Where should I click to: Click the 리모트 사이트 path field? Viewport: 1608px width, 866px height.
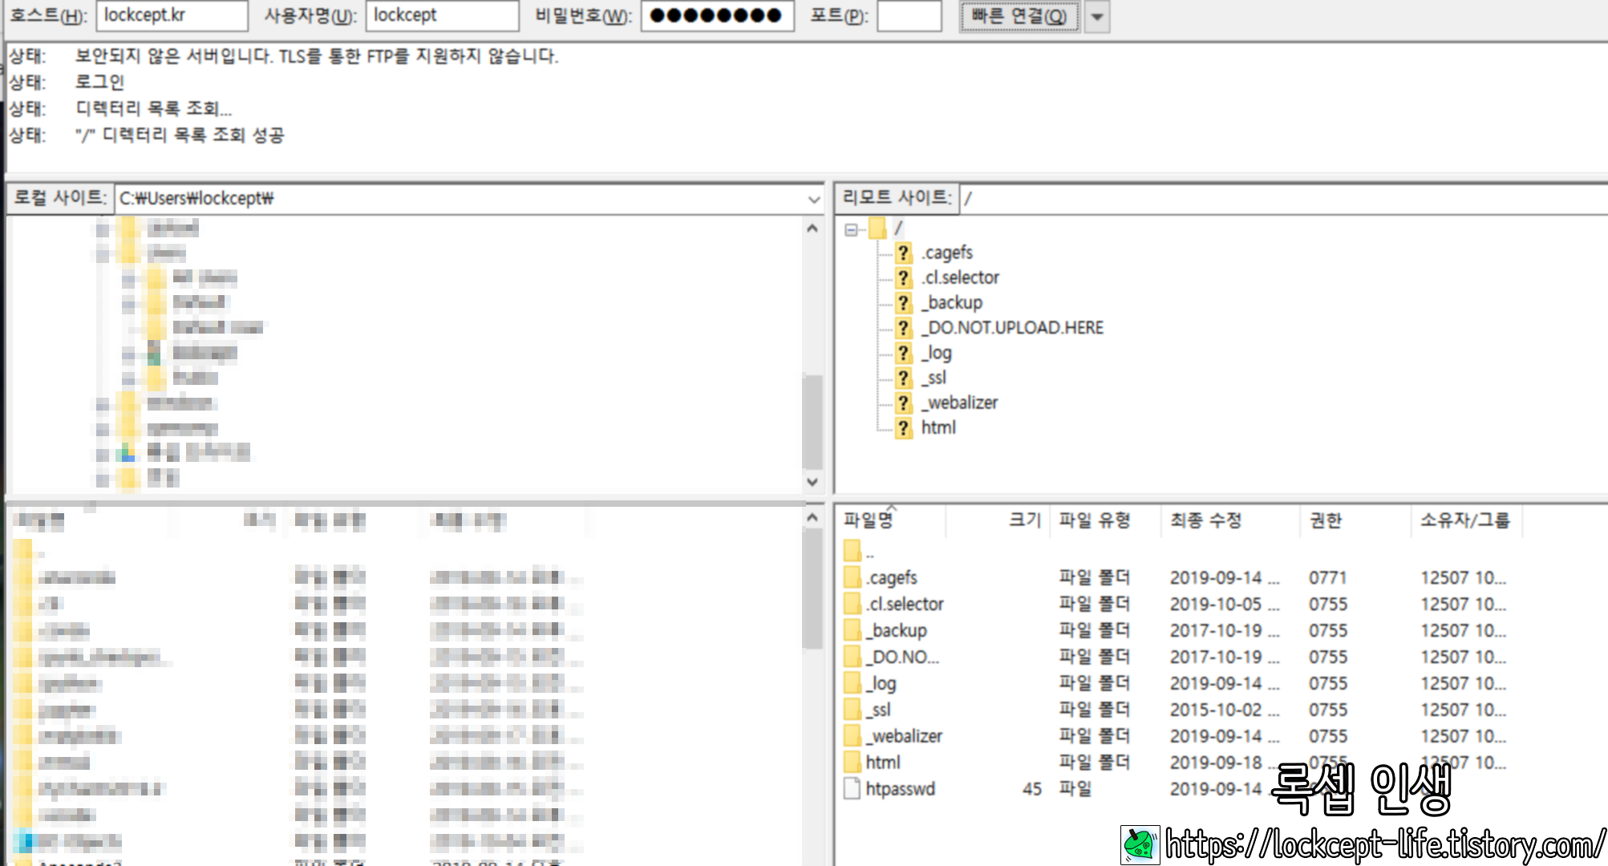tap(1283, 199)
